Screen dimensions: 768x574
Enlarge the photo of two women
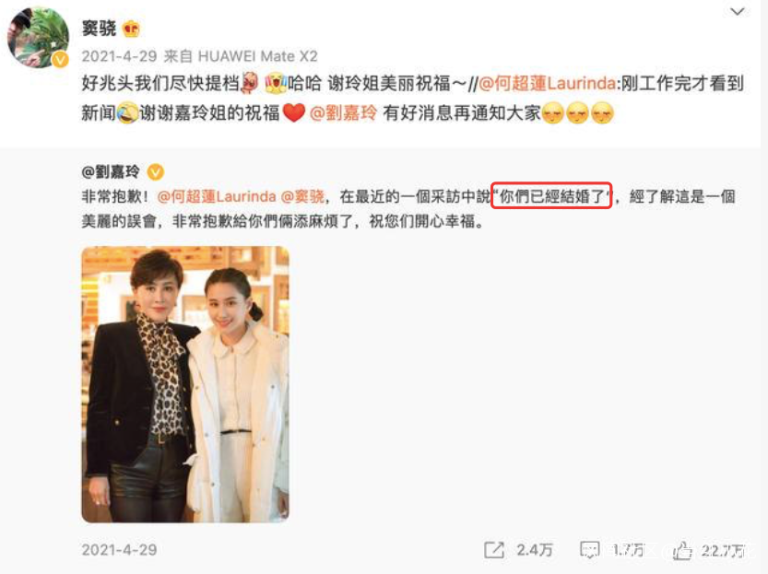point(185,384)
